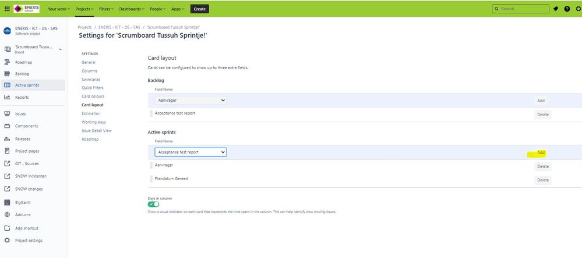Screen dimensions: 582x258
Task: Click the Project pages icon
Action: (x=7, y=151)
